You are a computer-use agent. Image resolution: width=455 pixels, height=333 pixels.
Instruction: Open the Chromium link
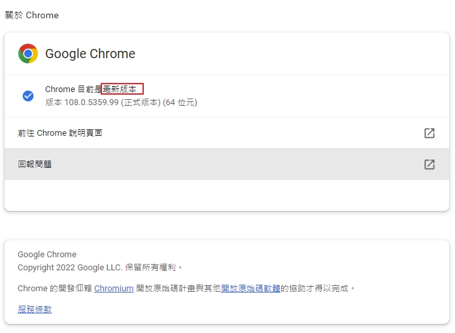[114, 288]
